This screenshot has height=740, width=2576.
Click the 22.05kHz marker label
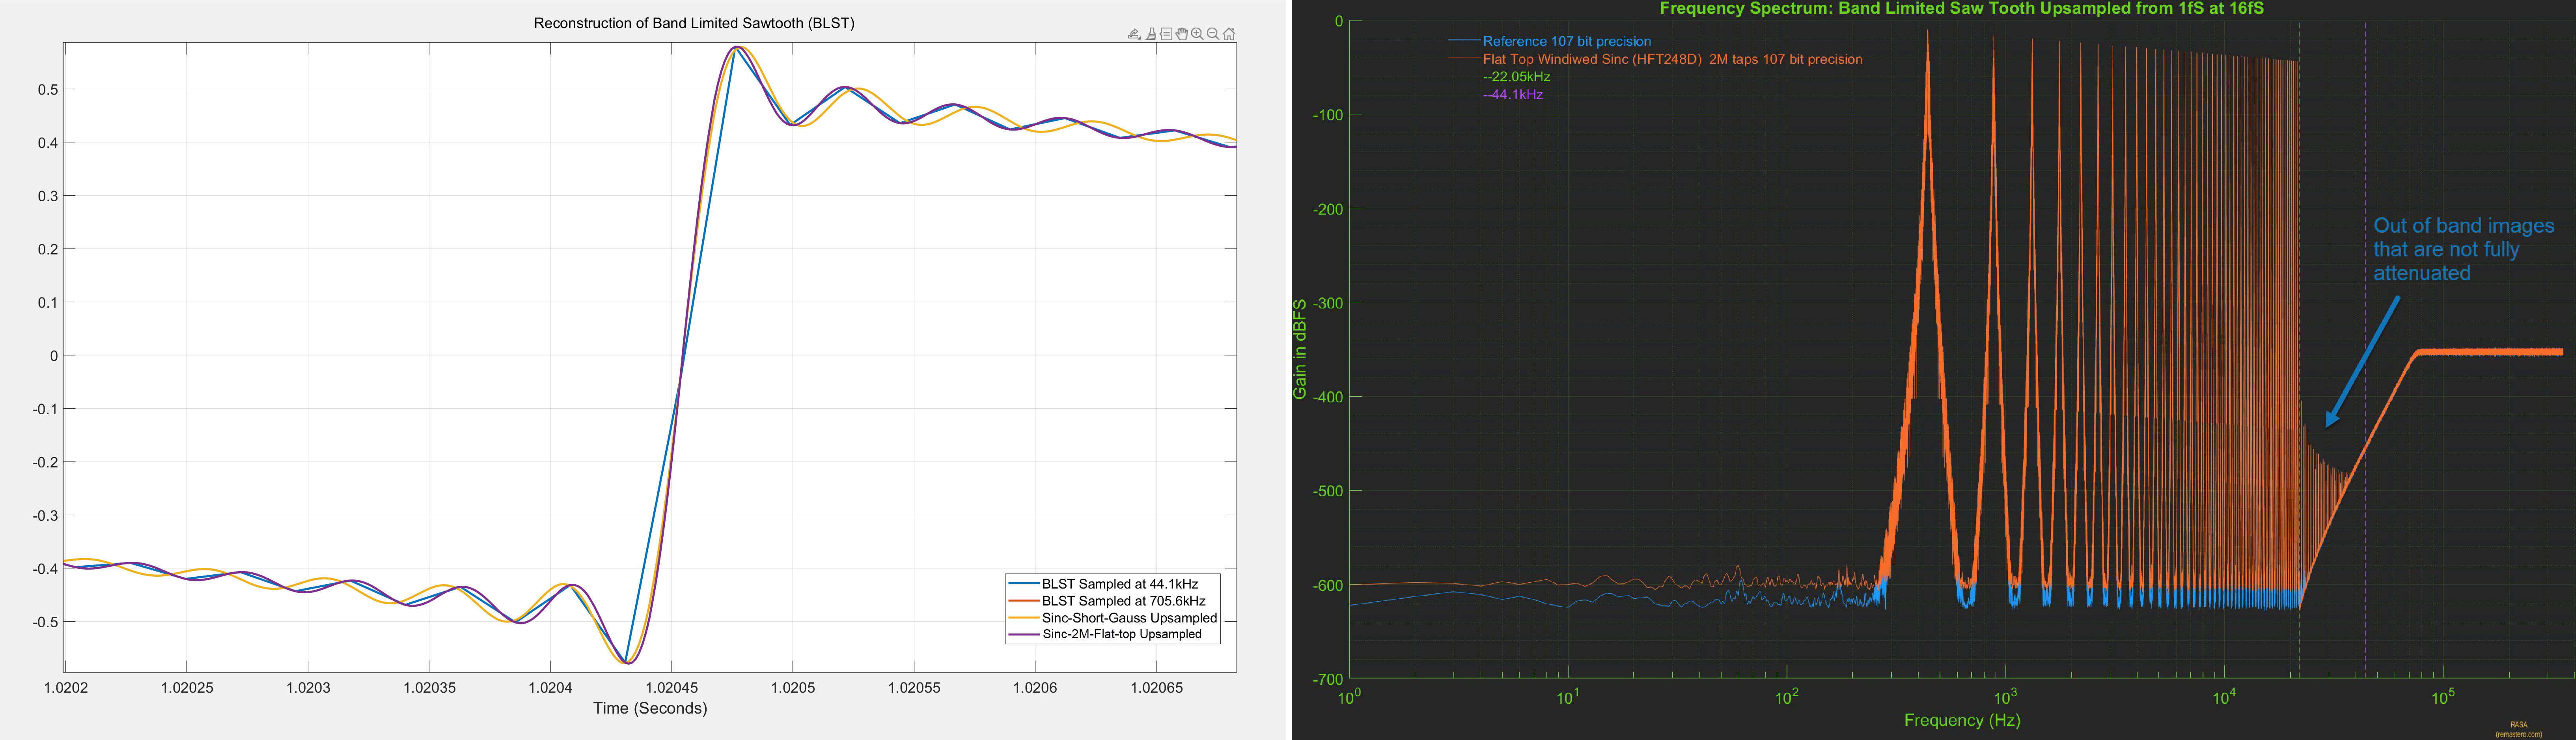tap(1516, 77)
